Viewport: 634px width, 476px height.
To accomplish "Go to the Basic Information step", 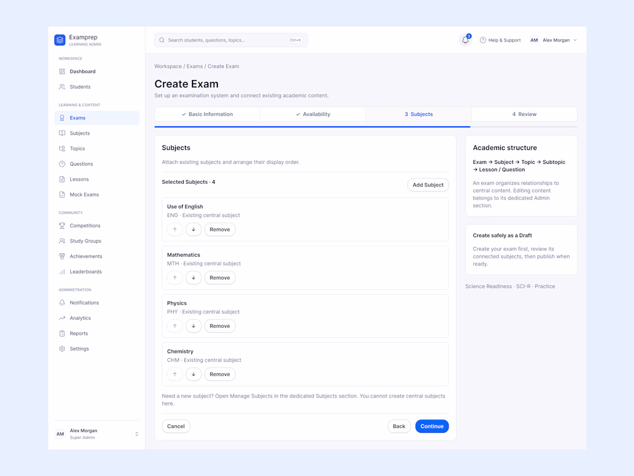I will click(207, 114).
